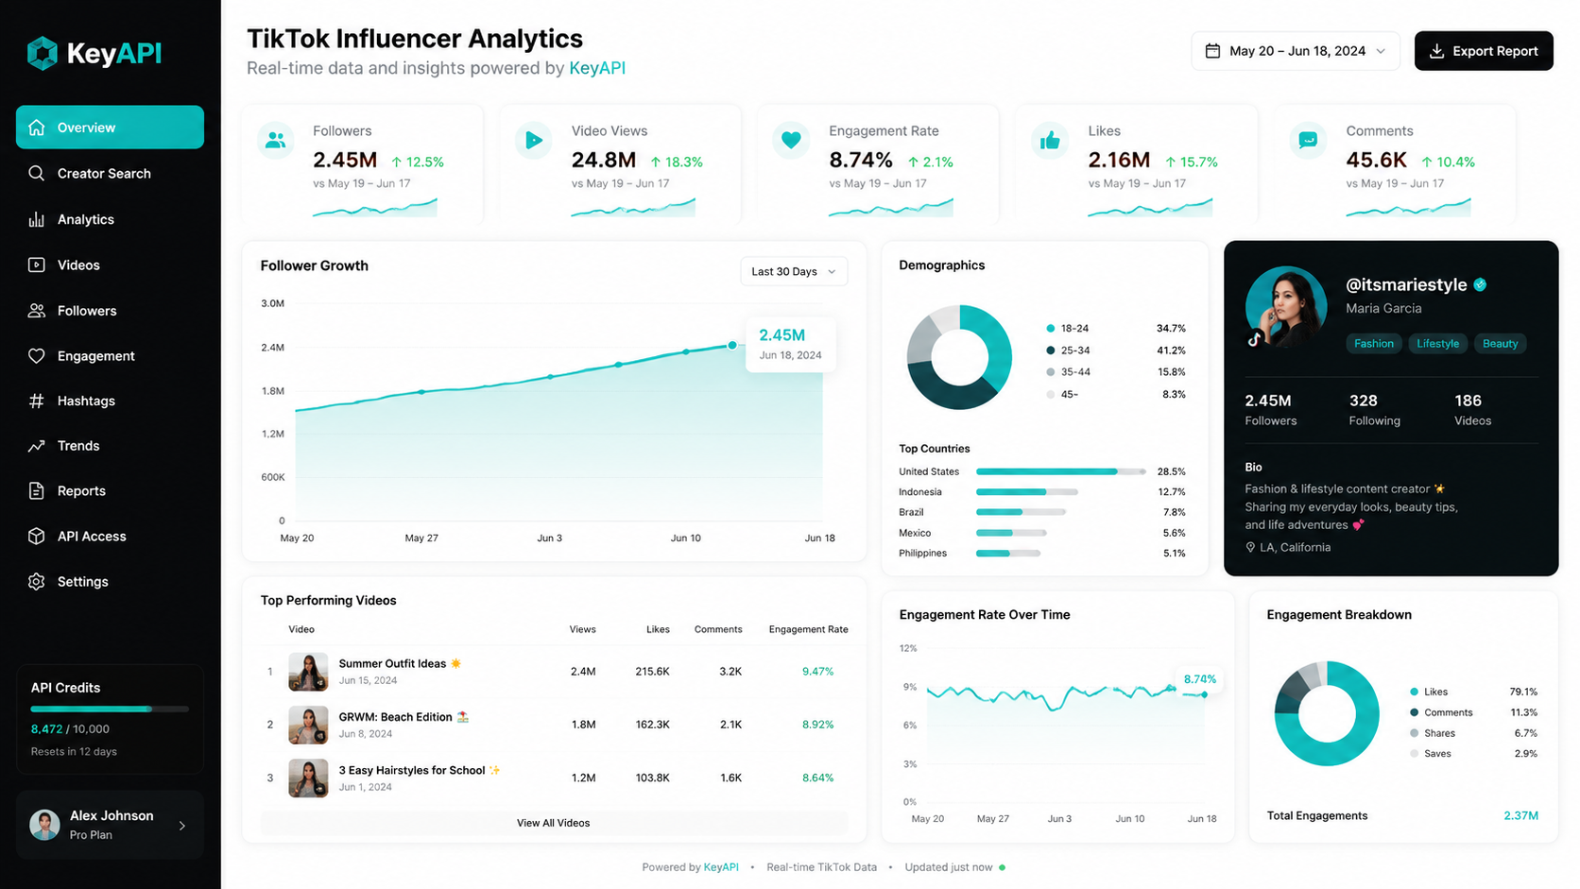The height and width of the screenshot is (889, 1580).
Task: Click the Jun 18 data point on Follower Growth
Action: click(x=732, y=345)
